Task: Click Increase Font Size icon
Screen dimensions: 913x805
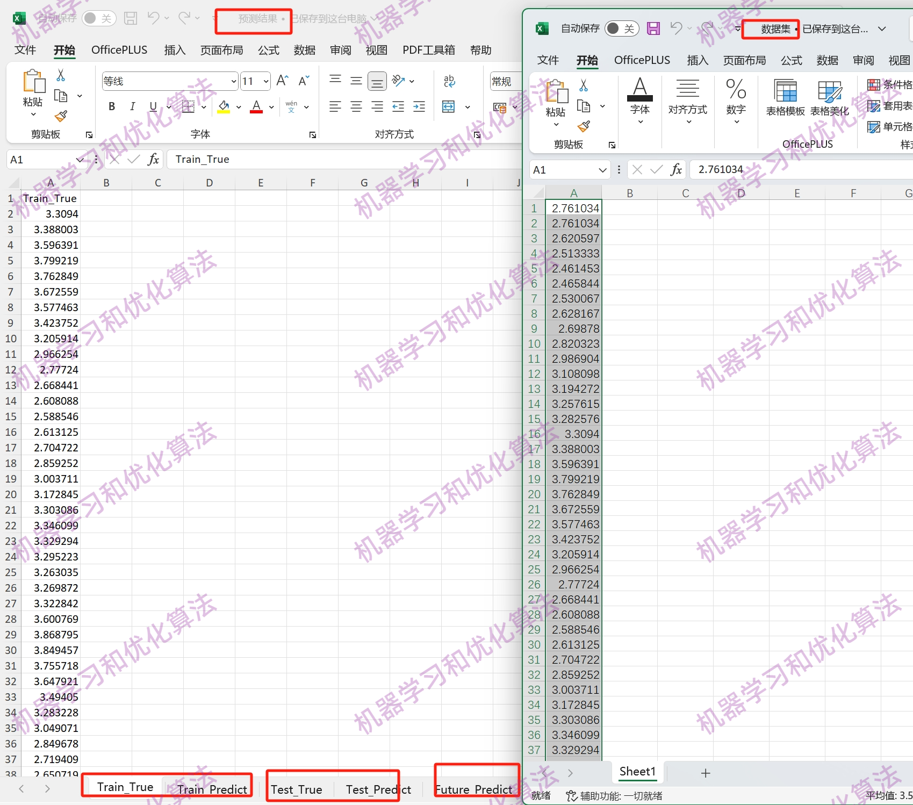Action: (x=282, y=81)
